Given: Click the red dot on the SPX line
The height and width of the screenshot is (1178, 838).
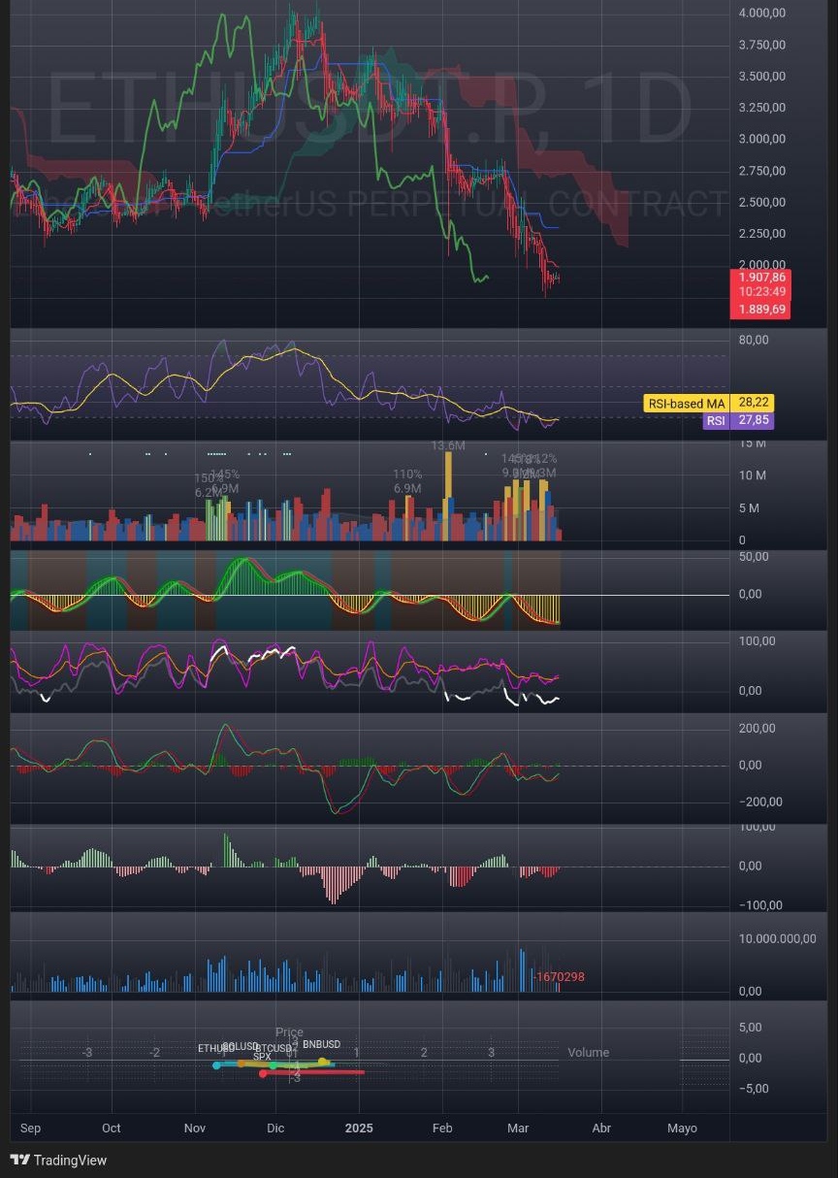Looking at the screenshot, I should tap(263, 1073).
